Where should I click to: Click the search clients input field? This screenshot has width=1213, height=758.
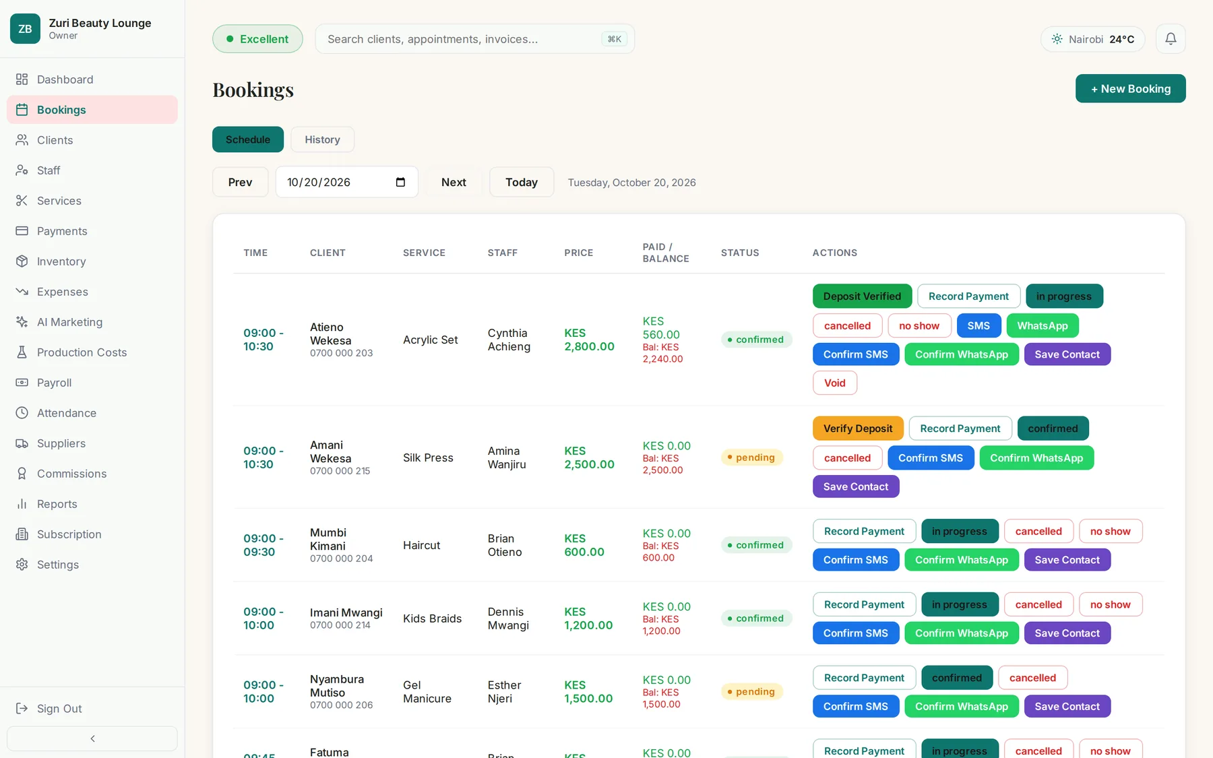click(x=474, y=39)
